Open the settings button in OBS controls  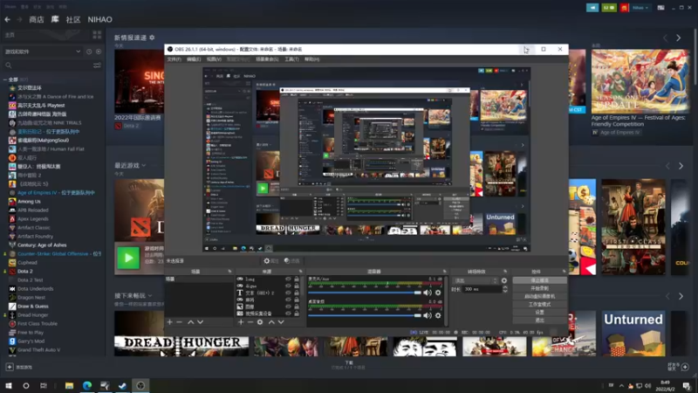(539, 313)
